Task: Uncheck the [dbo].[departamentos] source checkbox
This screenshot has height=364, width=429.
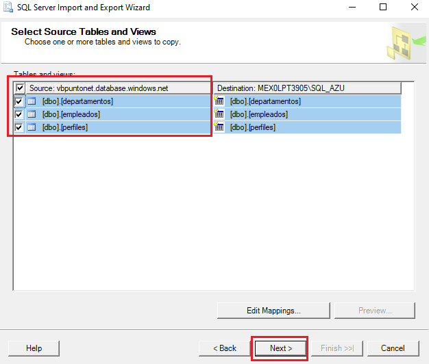Action: coord(19,101)
